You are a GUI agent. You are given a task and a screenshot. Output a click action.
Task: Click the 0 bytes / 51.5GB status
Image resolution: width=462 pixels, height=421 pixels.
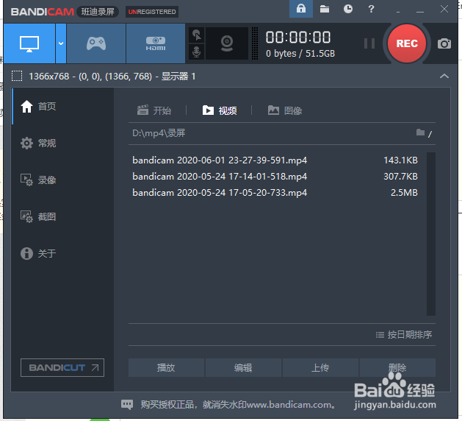[x=300, y=54]
